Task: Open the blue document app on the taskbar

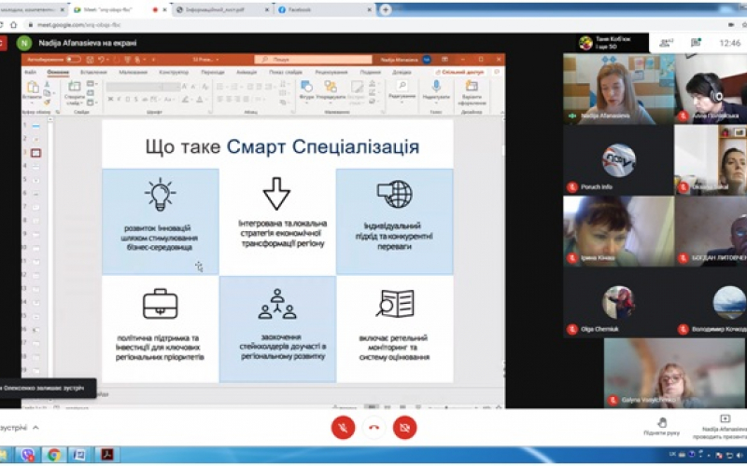Action: tap(79, 455)
